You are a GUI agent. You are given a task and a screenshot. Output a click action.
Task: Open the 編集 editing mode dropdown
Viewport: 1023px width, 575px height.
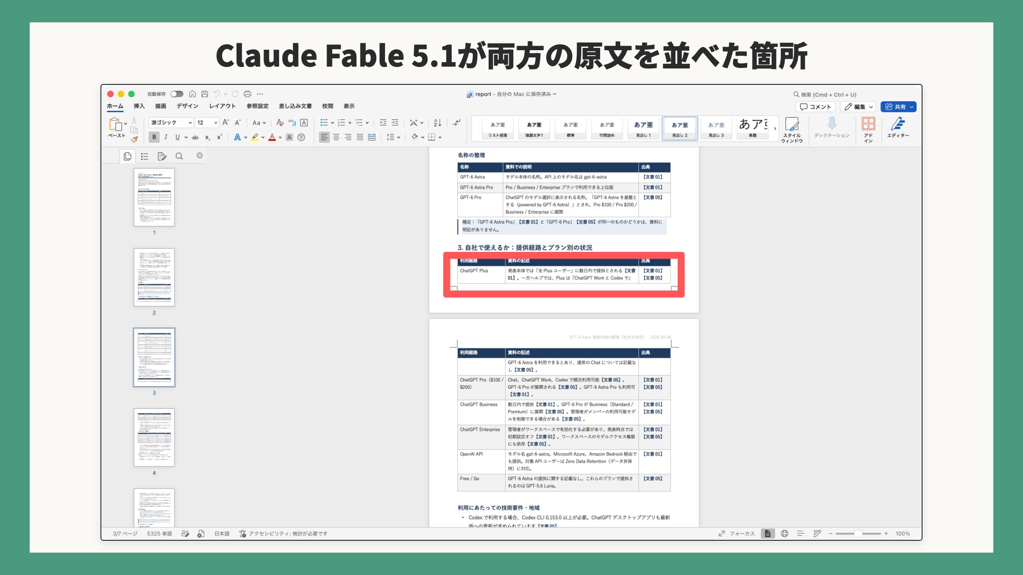point(858,107)
